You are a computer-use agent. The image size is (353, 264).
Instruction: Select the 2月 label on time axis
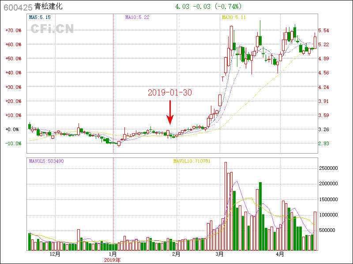pos(176,254)
